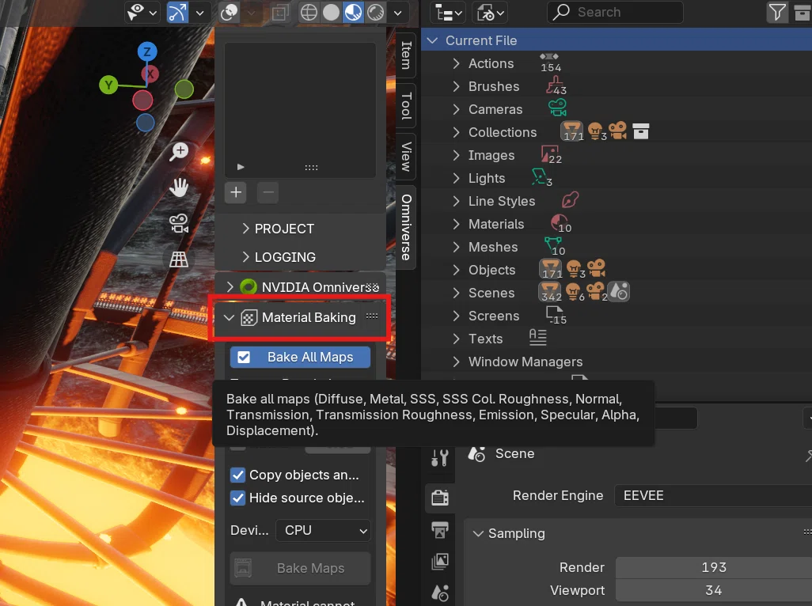Click the Y axis on navigation gizmo
Image resolution: width=812 pixels, height=606 pixels.
click(108, 85)
